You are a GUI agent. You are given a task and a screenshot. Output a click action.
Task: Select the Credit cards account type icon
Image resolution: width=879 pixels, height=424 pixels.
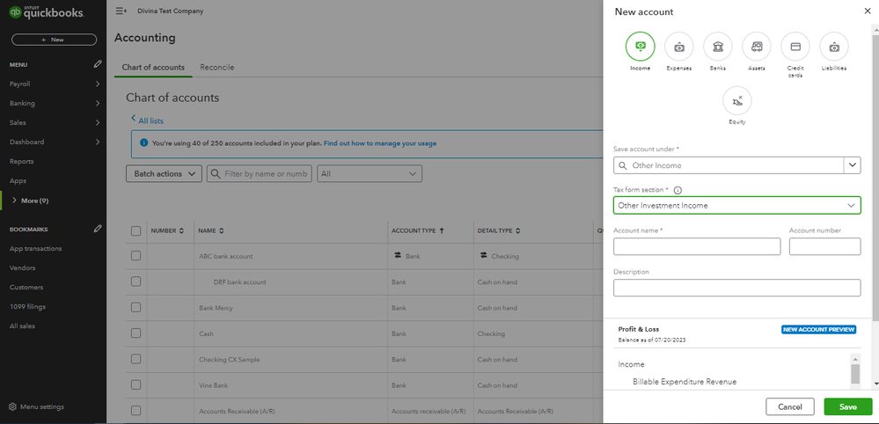795,47
